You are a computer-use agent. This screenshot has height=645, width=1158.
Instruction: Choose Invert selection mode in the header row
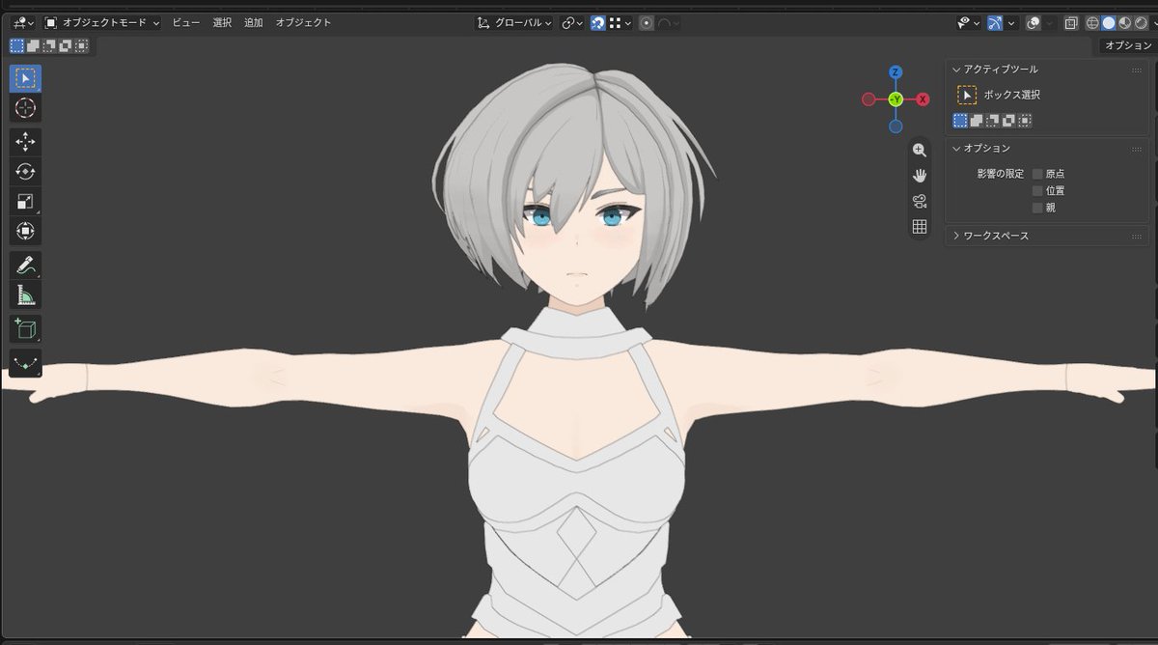(x=65, y=45)
